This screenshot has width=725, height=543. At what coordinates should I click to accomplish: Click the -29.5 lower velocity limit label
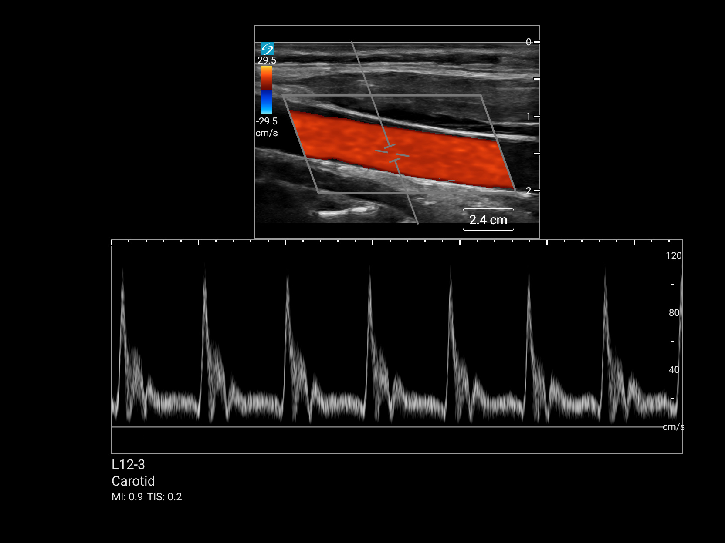tap(267, 121)
